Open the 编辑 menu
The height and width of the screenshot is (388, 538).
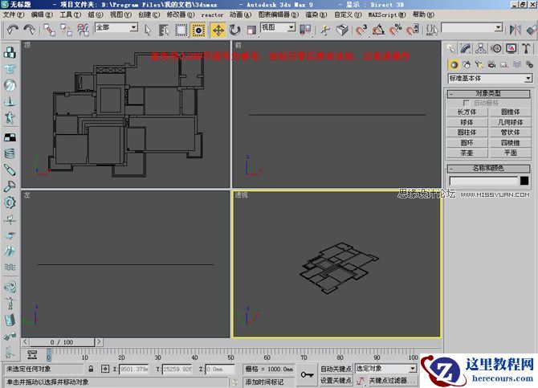pyautogui.click(x=42, y=14)
